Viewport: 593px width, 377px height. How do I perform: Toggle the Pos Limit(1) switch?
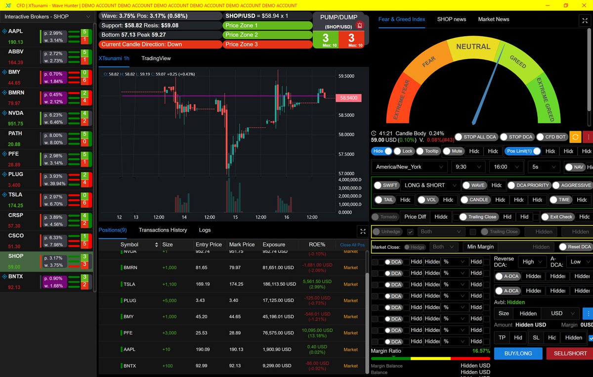pos(523,151)
